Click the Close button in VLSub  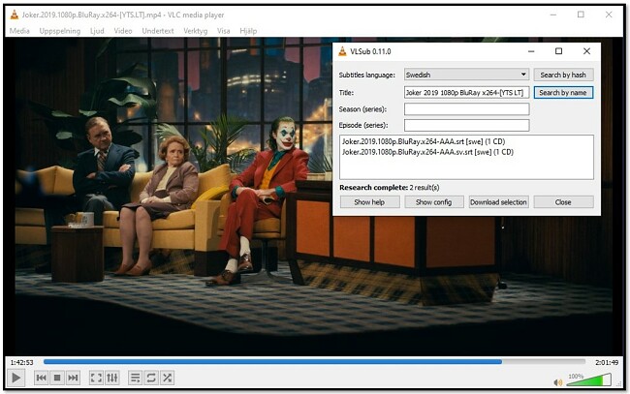563,202
